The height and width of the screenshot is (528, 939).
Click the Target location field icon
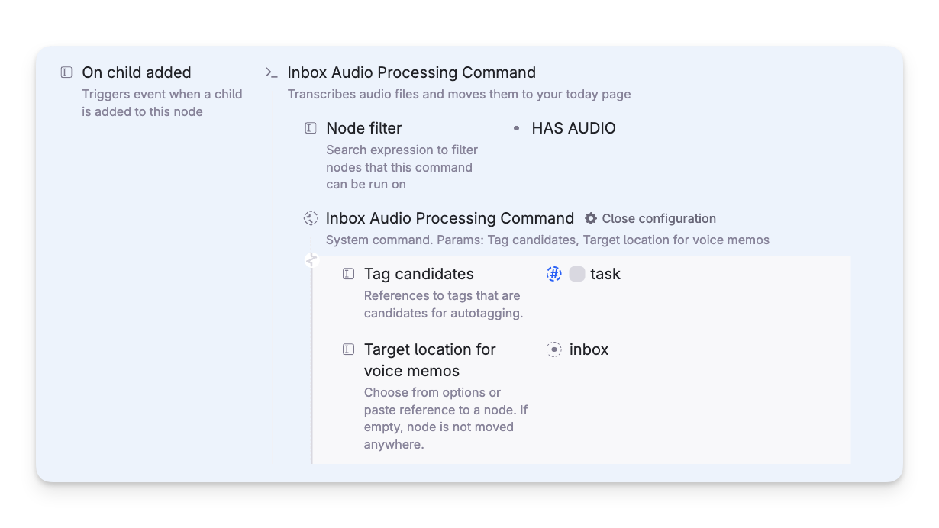[x=348, y=349]
